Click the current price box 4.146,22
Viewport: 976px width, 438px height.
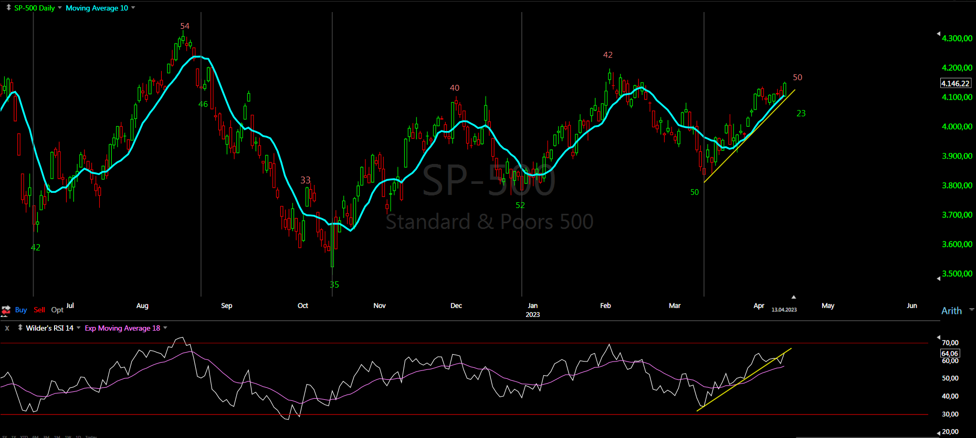click(956, 83)
